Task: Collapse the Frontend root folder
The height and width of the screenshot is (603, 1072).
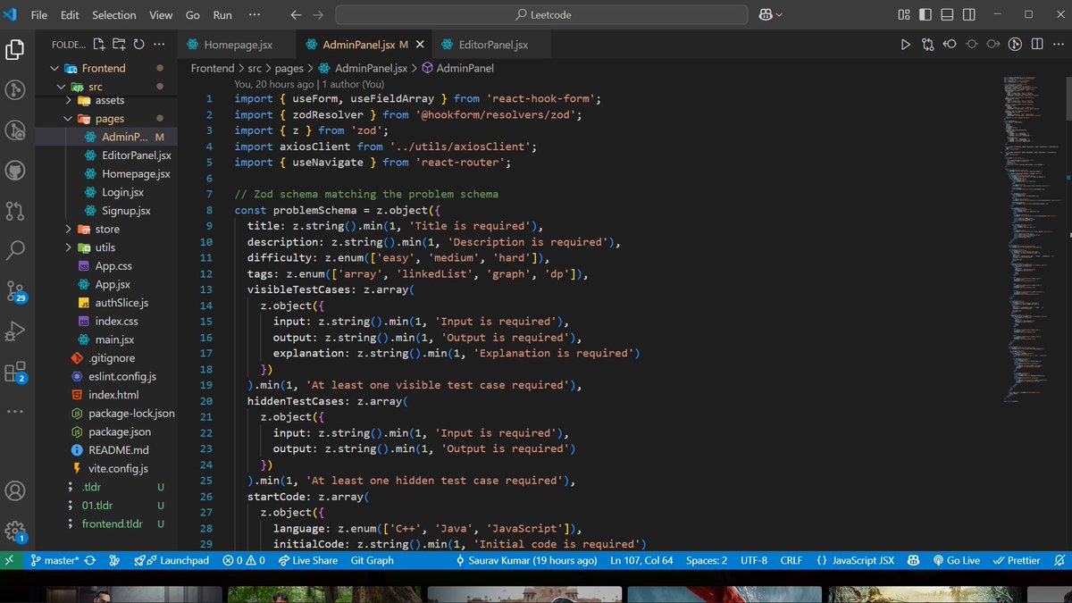Action: coord(55,68)
